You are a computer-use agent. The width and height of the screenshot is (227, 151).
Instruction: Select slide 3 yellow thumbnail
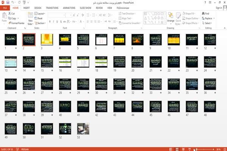click(47, 39)
